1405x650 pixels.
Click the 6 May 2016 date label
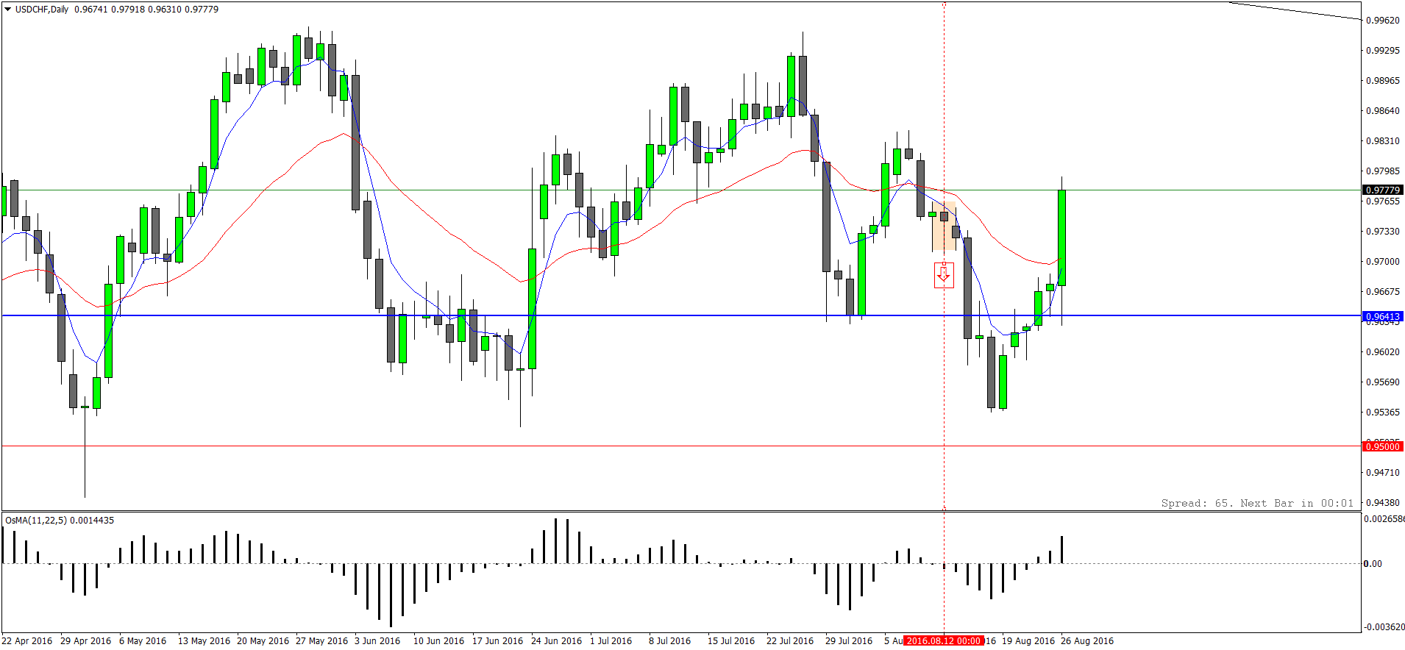[143, 640]
